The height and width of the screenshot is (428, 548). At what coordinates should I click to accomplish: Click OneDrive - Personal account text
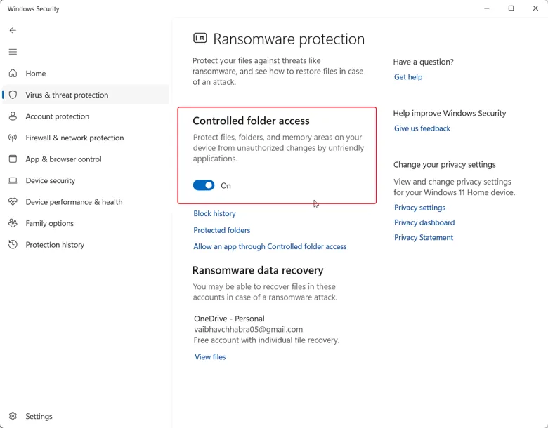(x=229, y=319)
